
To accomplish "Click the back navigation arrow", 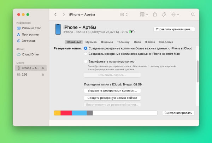I will pos(55,14).
